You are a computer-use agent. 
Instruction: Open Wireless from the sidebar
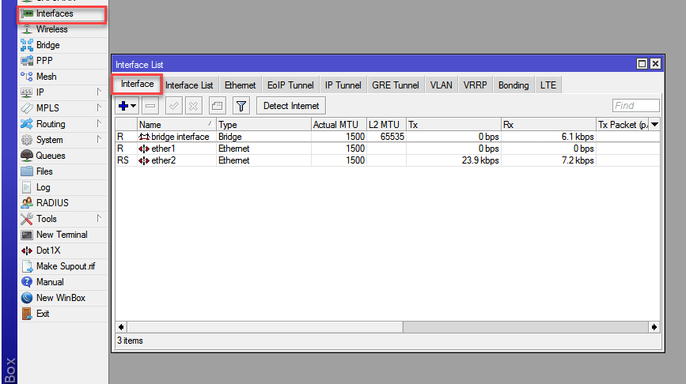51,29
